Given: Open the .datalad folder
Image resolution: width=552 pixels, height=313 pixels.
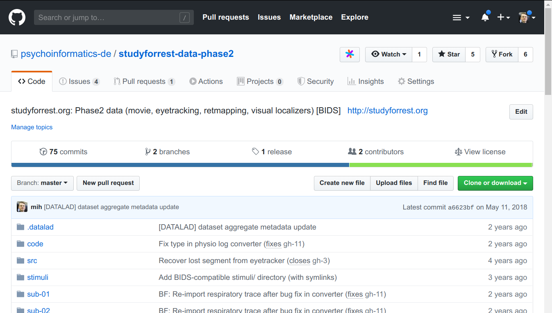Looking at the screenshot, I should 40,227.
